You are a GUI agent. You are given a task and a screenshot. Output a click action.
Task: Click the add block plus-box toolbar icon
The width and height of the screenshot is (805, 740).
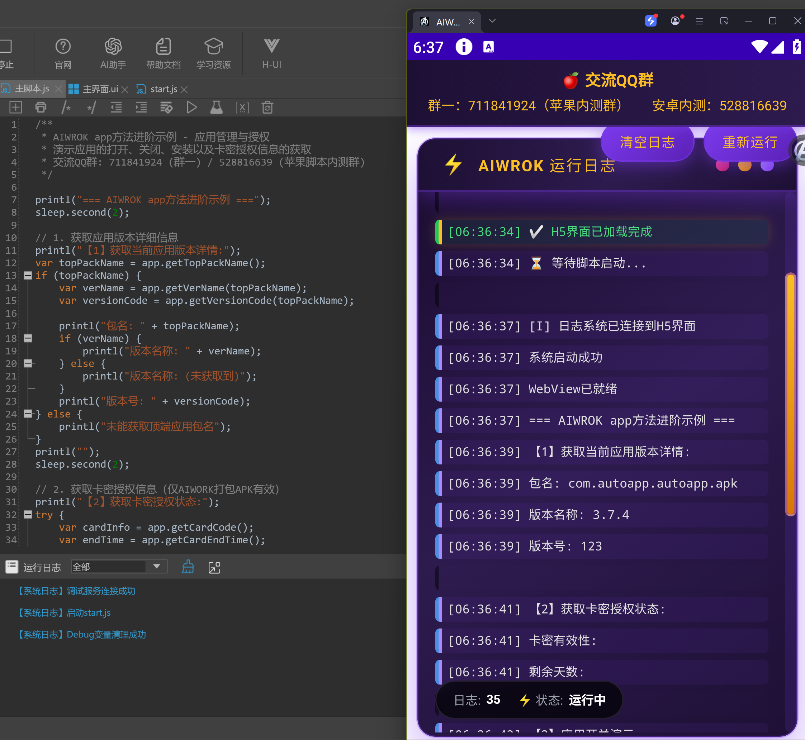click(x=16, y=107)
